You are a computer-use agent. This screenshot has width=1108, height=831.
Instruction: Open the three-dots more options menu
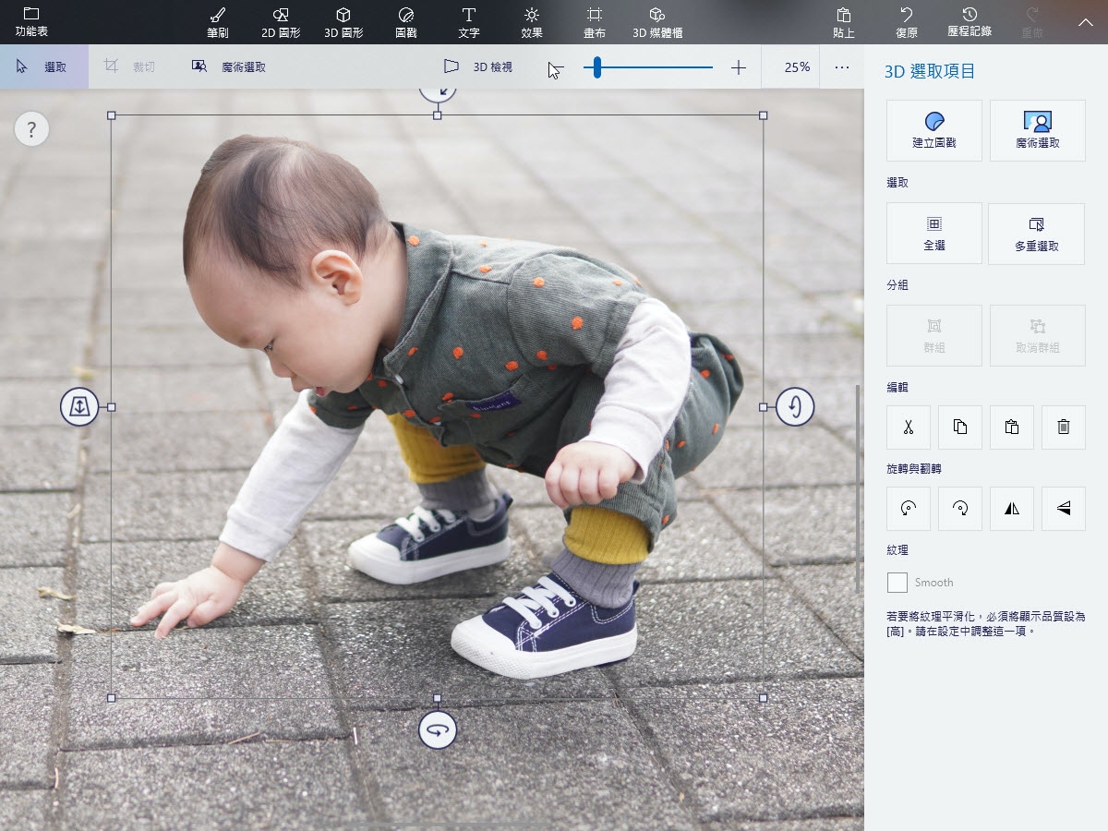(x=841, y=67)
